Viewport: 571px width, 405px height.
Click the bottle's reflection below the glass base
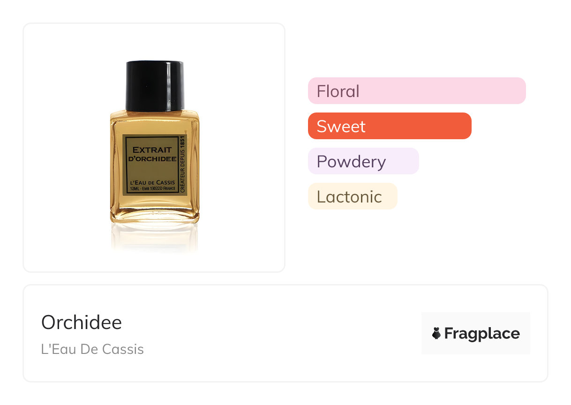(154, 237)
